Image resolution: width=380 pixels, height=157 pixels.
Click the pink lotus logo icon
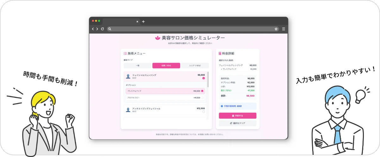158,38
